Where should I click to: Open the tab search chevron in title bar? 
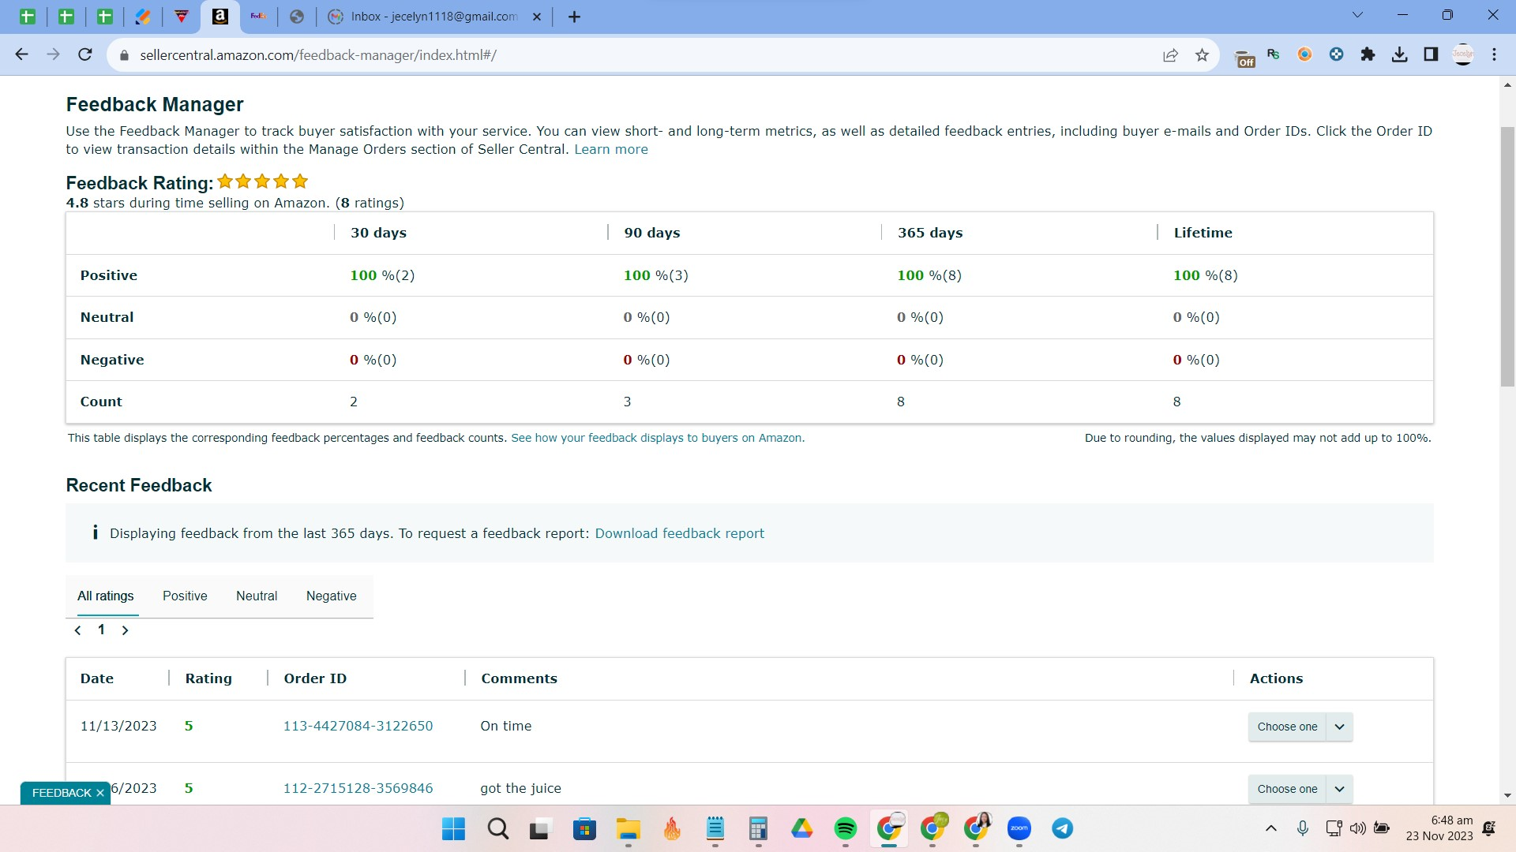click(x=1357, y=15)
